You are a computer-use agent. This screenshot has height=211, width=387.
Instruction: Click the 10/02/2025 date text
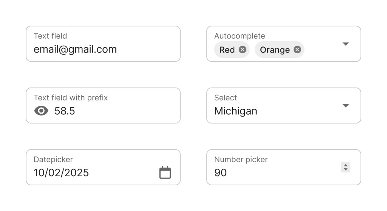61,173
